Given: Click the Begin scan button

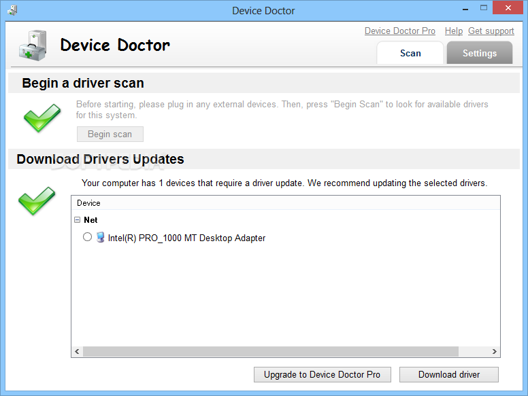Looking at the screenshot, I should (110, 134).
